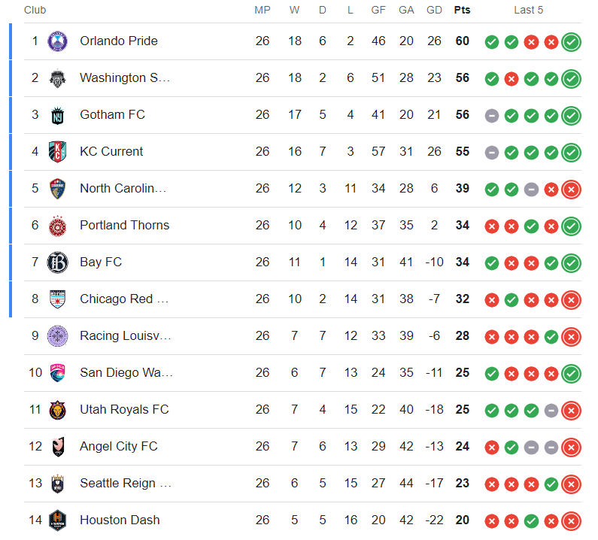Click Gotham FC's oldest draw result icon
The height and width of the screenshot is (540, 598).
click(492, 116)
